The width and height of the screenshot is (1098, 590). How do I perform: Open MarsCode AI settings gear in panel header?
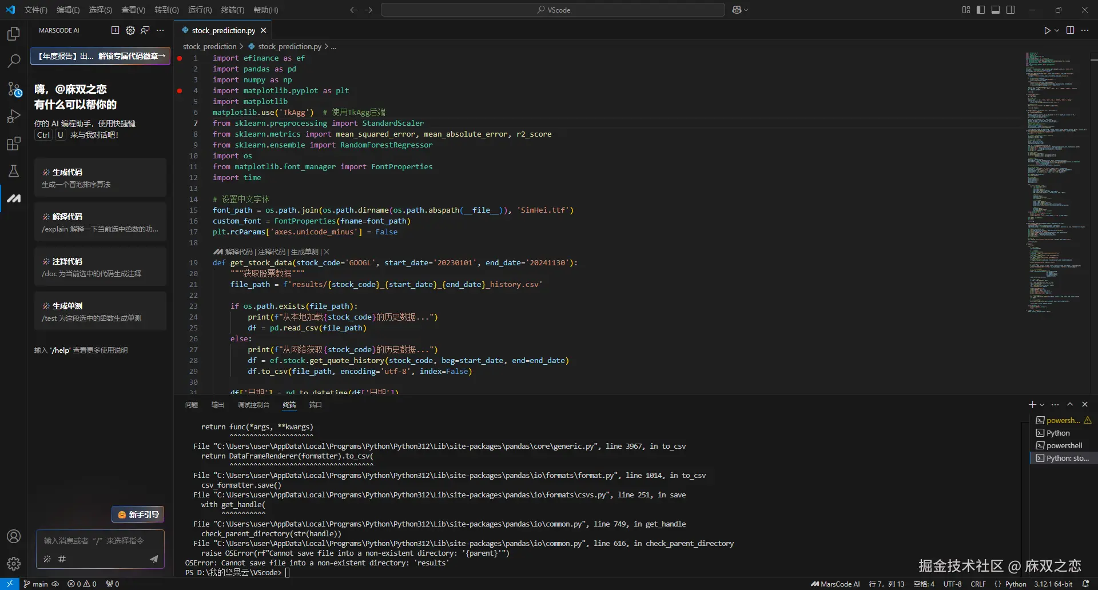pyautogui.click(x=130, y=30)
